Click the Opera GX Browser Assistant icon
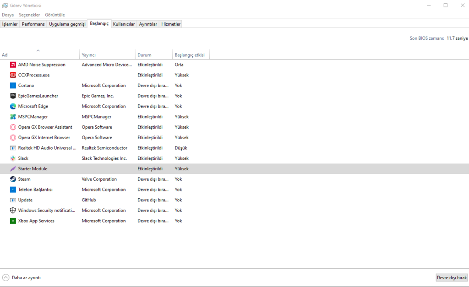 click(13, 127)
